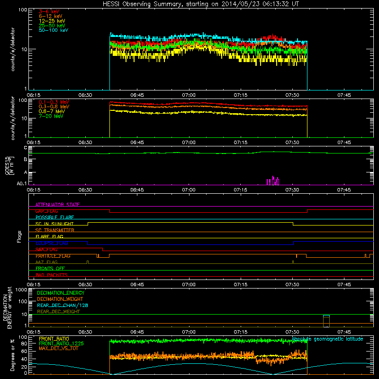This screenshot has height=379, width=379.
Task: Click the yellow FRONT_RATIO legend label
Action: coord(54,339)
